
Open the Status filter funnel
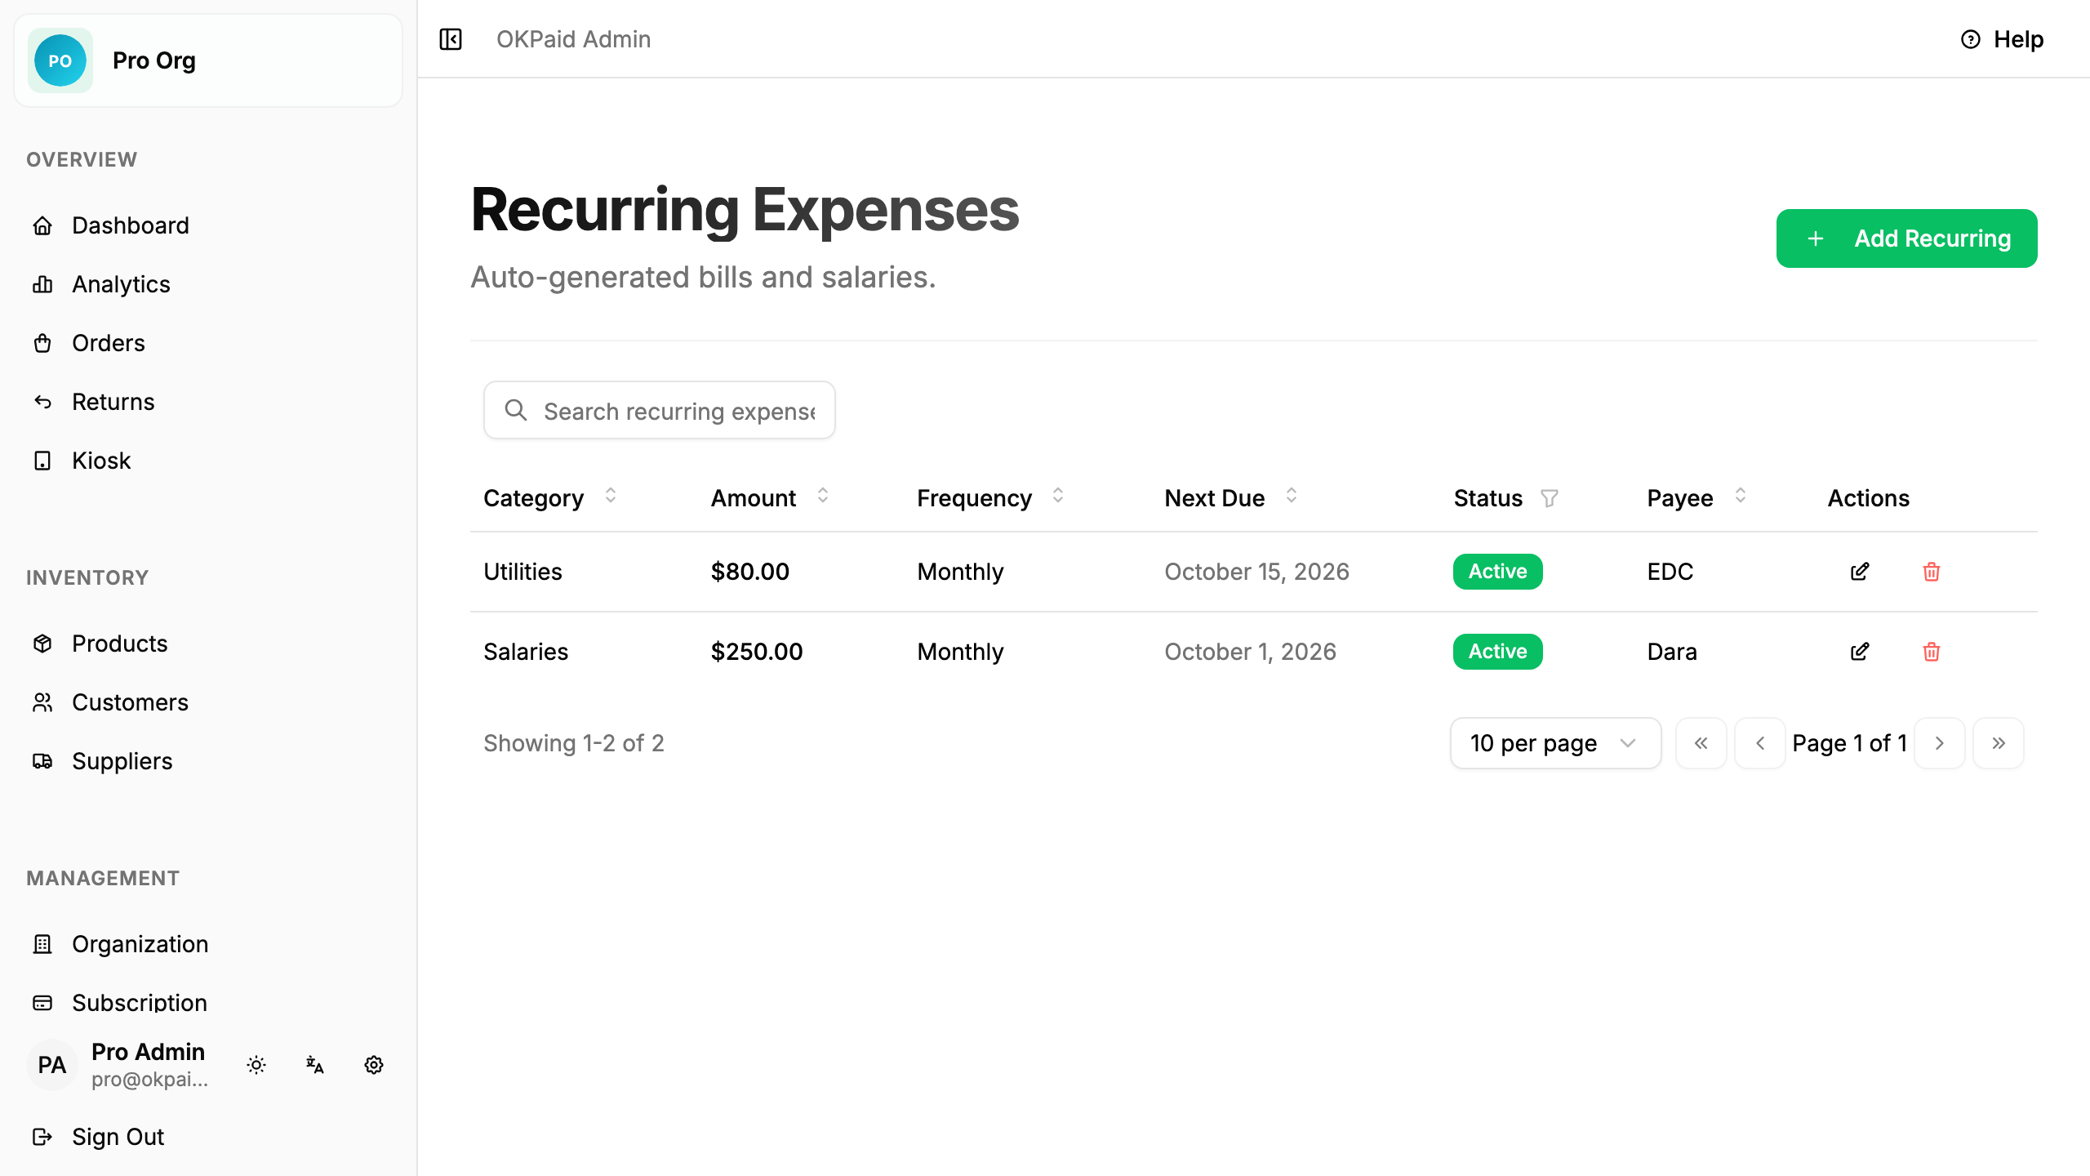(1550, 498)
